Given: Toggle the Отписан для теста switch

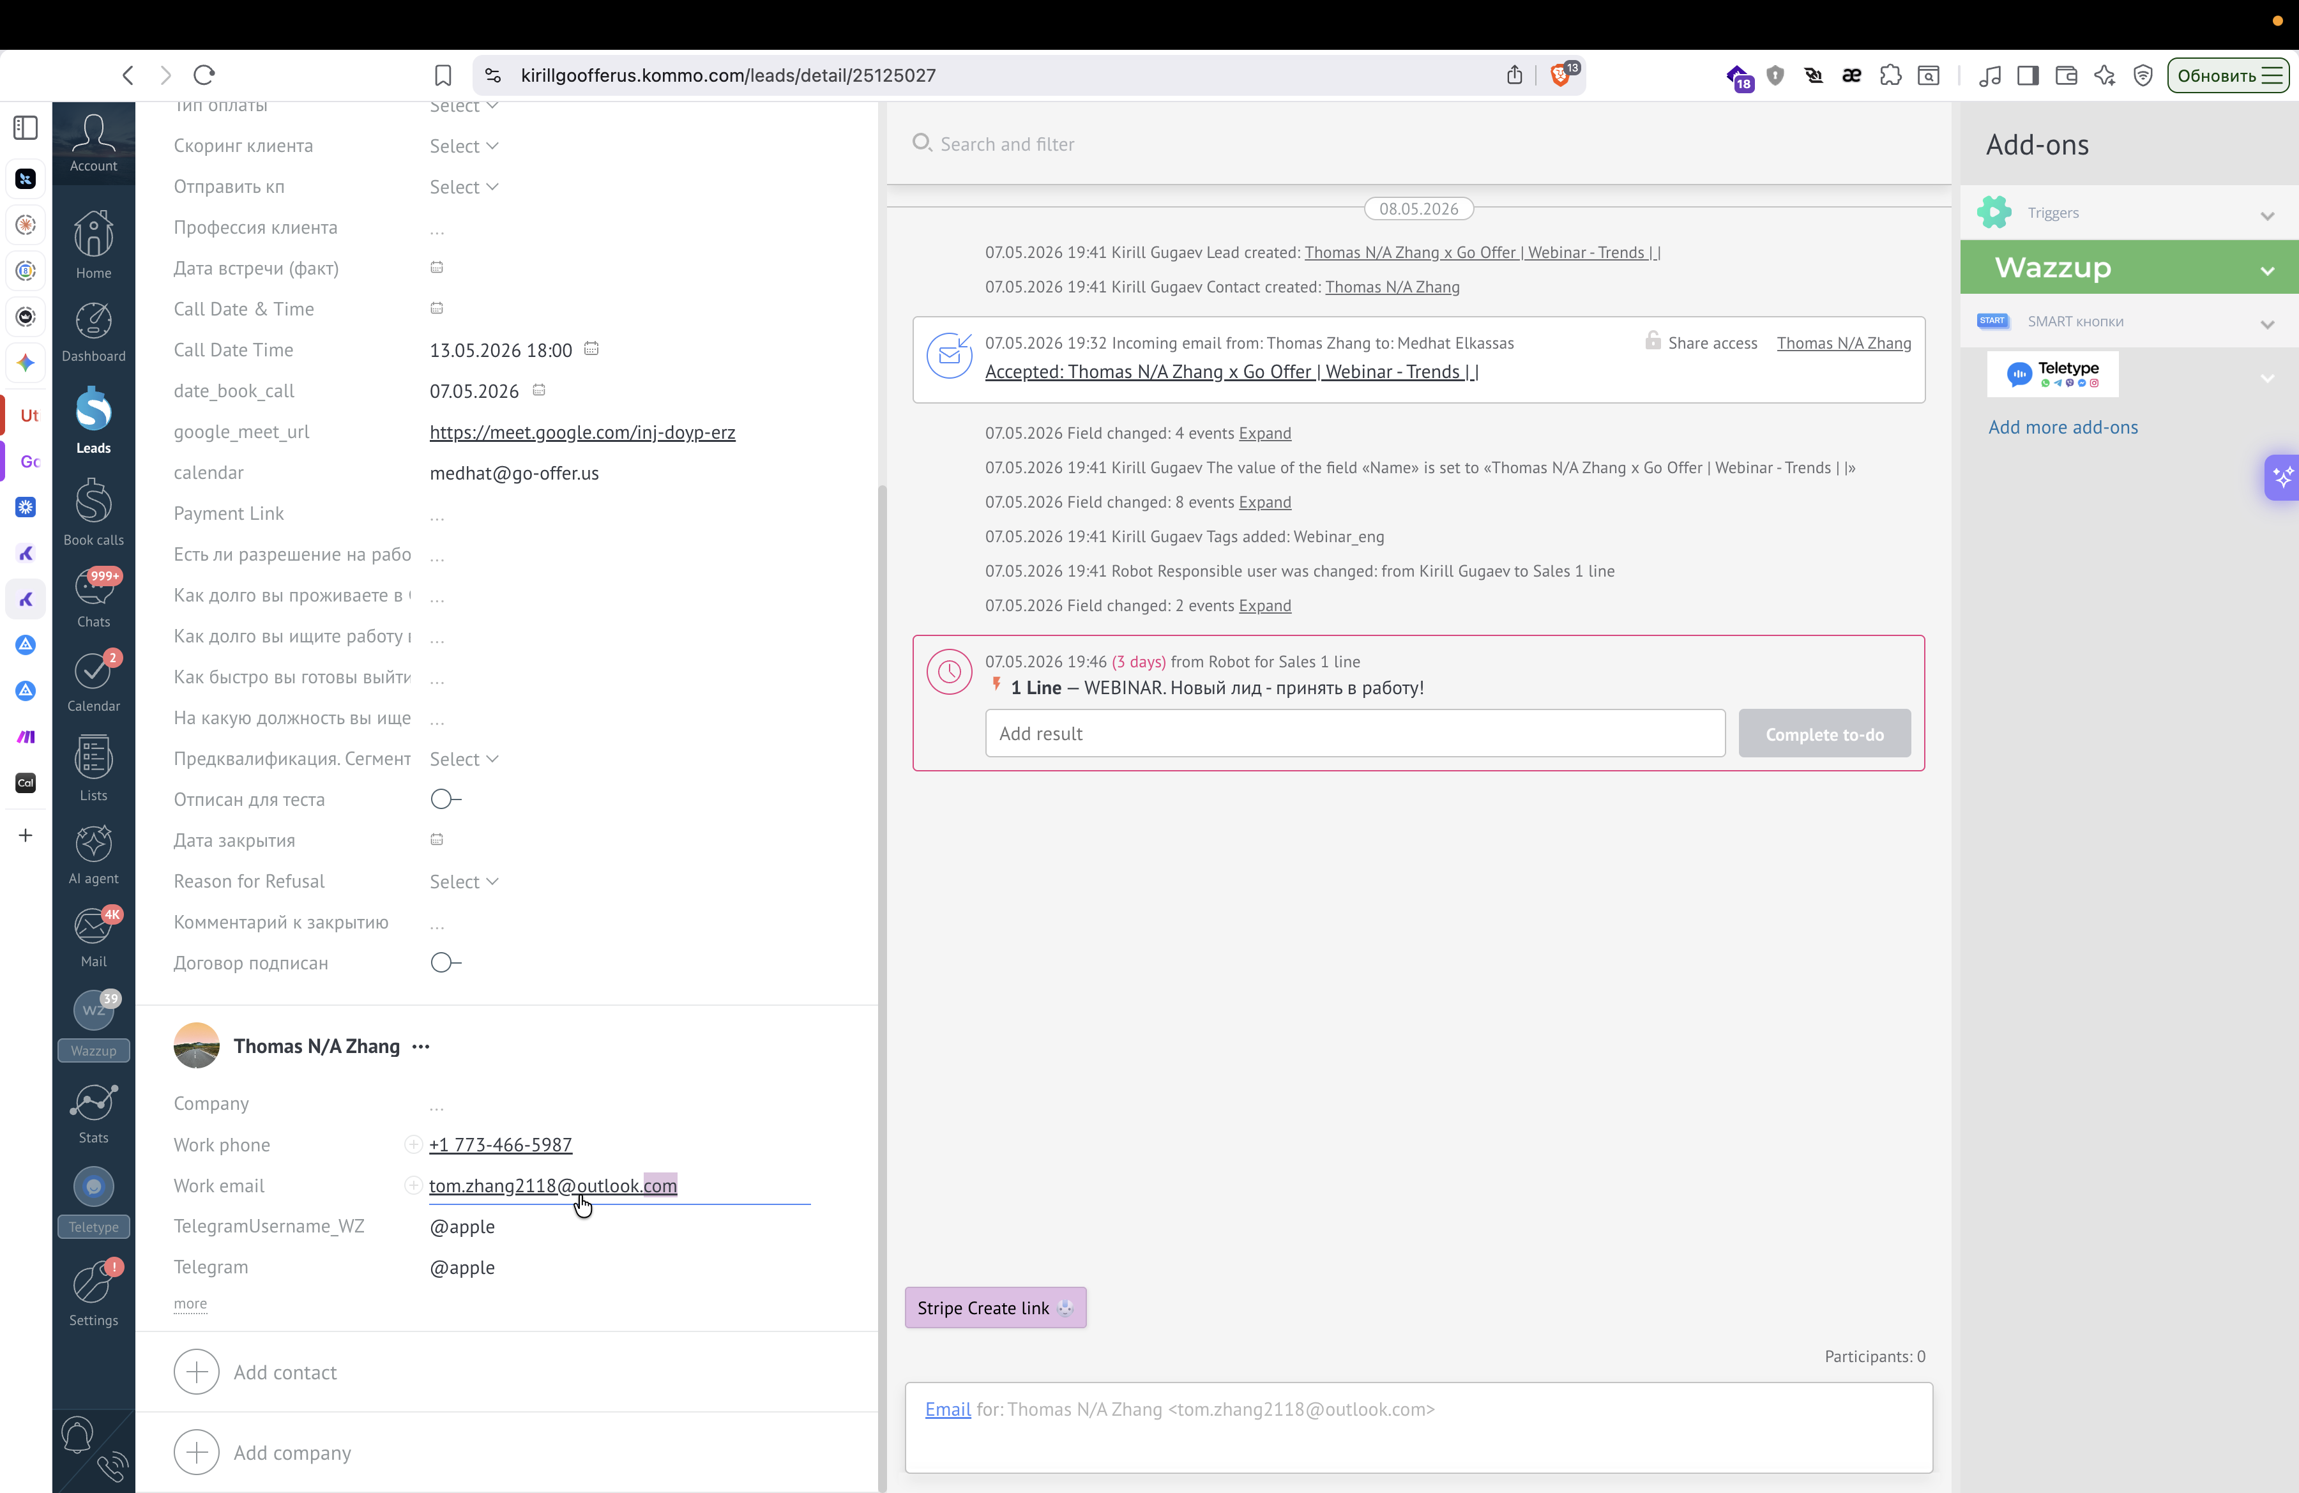Looking at the screenshot, I should point(445,799).
